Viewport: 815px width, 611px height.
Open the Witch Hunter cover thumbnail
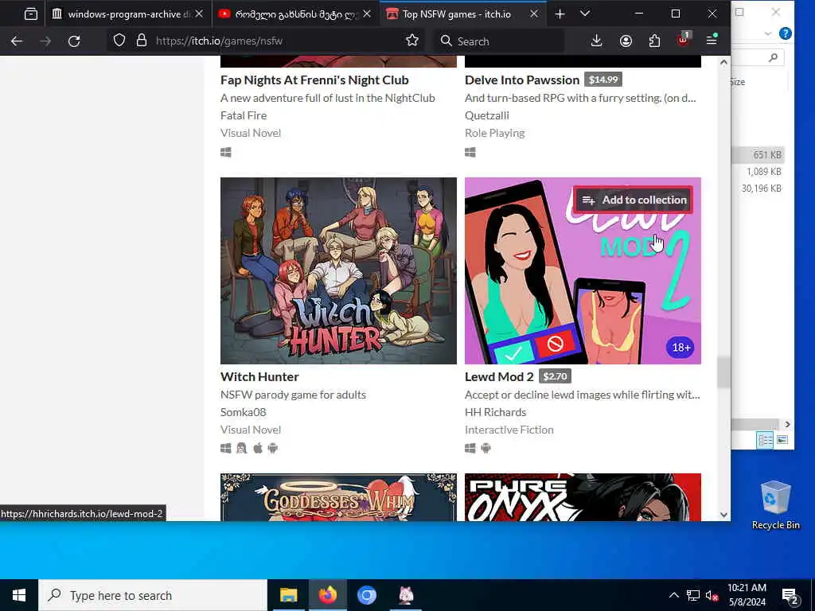click(338, 270)
